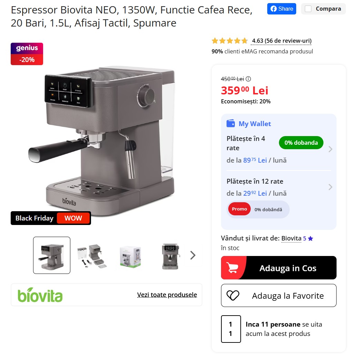The height and width of the screenshot is (359, 350).
Task: Click the Black Friday WOW badge
Action: click(x=51, y=218)
